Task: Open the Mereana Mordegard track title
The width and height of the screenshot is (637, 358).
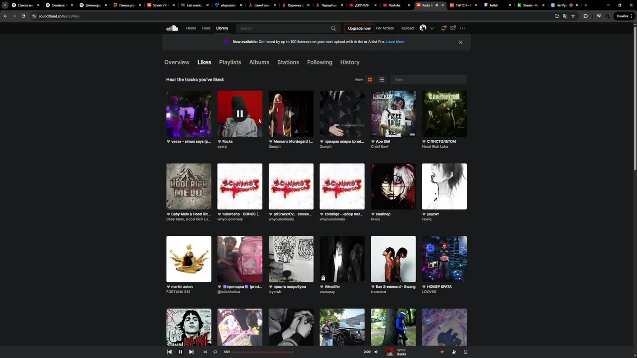Action: click(293, 142)
